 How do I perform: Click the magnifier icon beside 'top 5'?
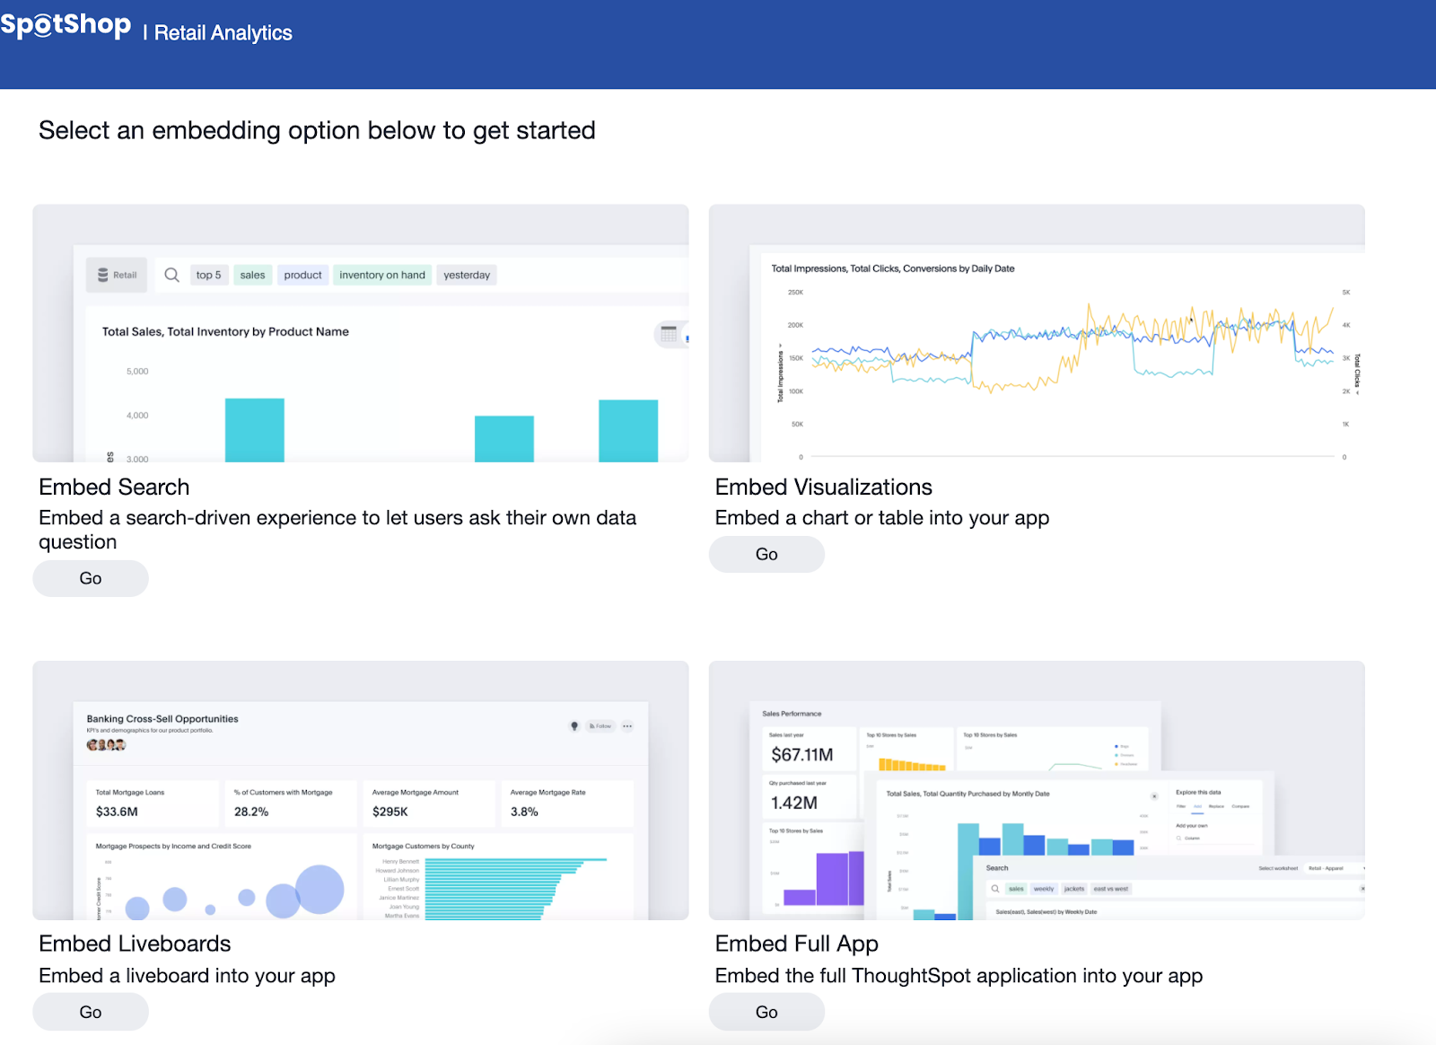(171, 275)
